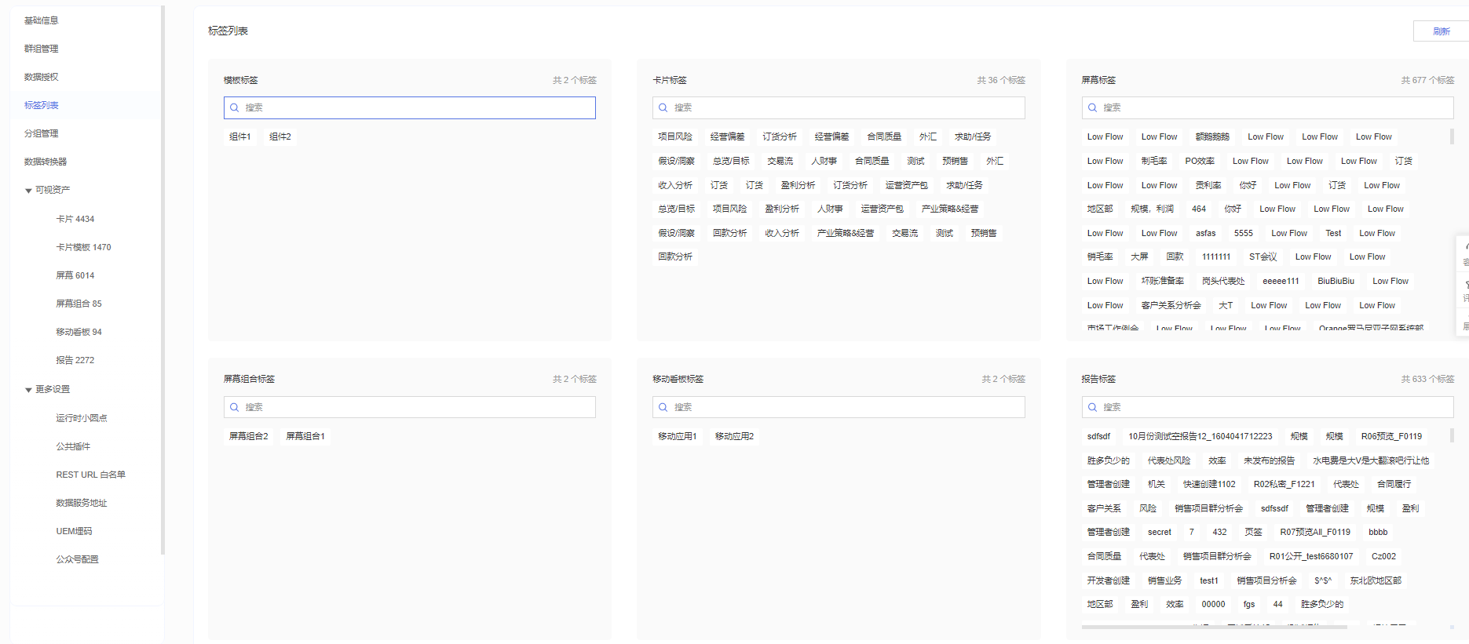Click the secret report tag
Screen dimensions: 1469x644
coord(1160,532)
